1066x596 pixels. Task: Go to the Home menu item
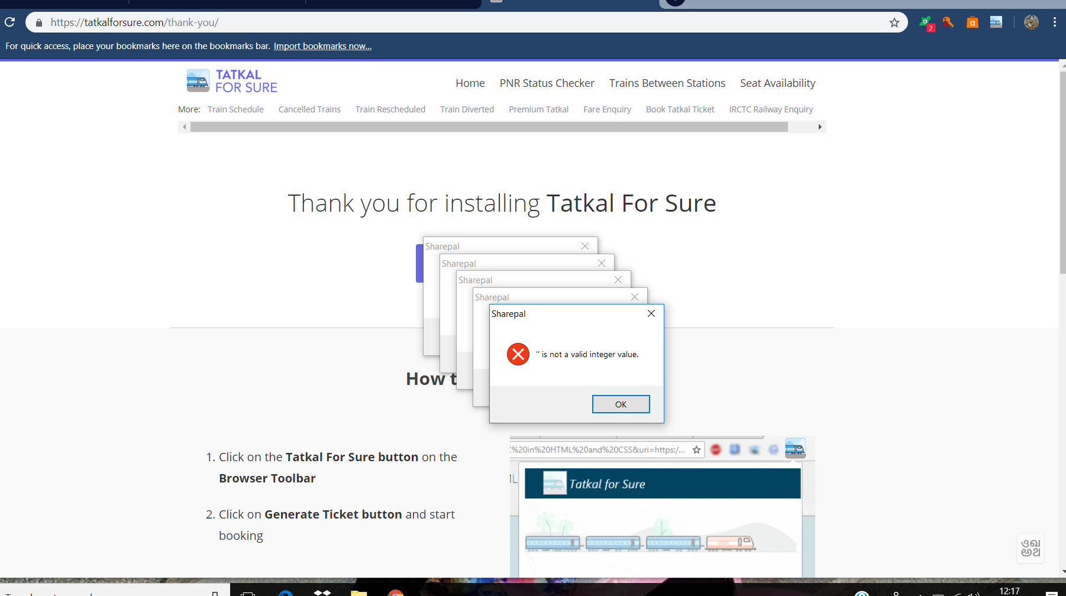[x=470, y=83]
